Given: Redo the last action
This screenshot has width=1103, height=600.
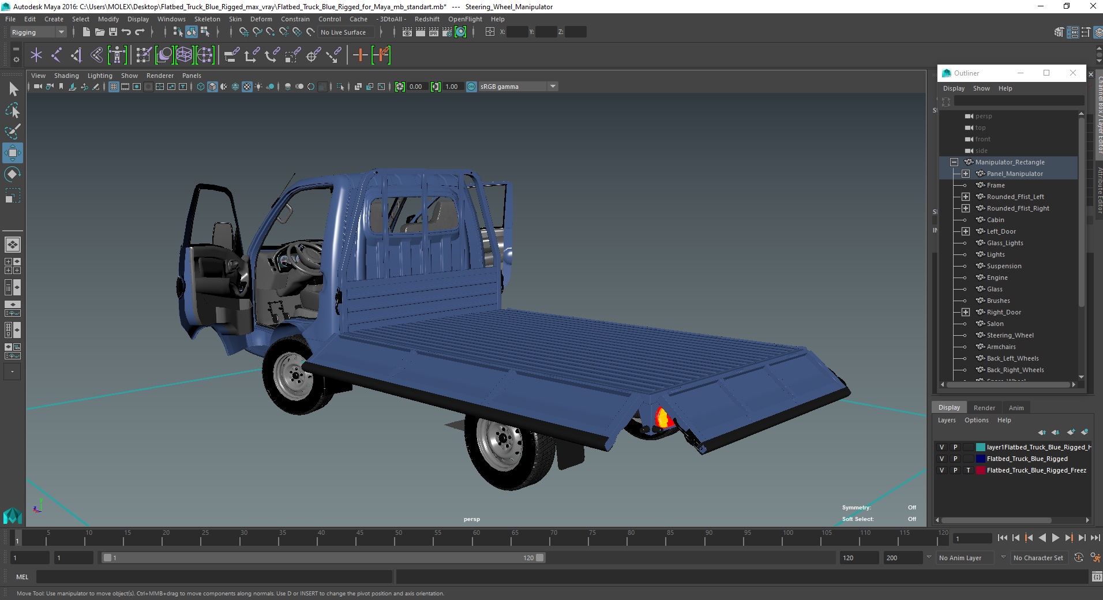Looking at the screenshot, I should 140,32.
